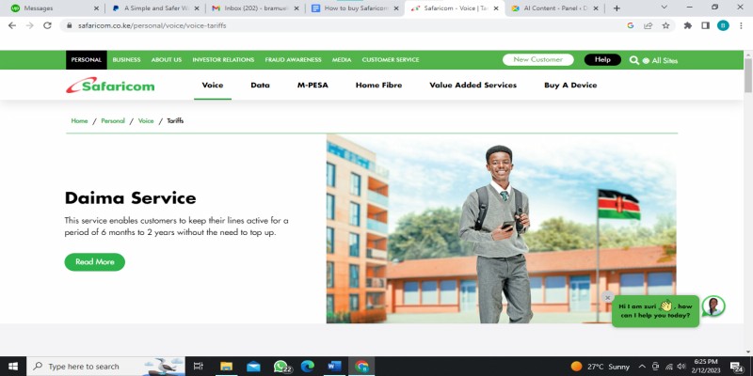Open File Explorer from taskbar
The width and height of the screenshot is (753, 376).
coord(226,367)
